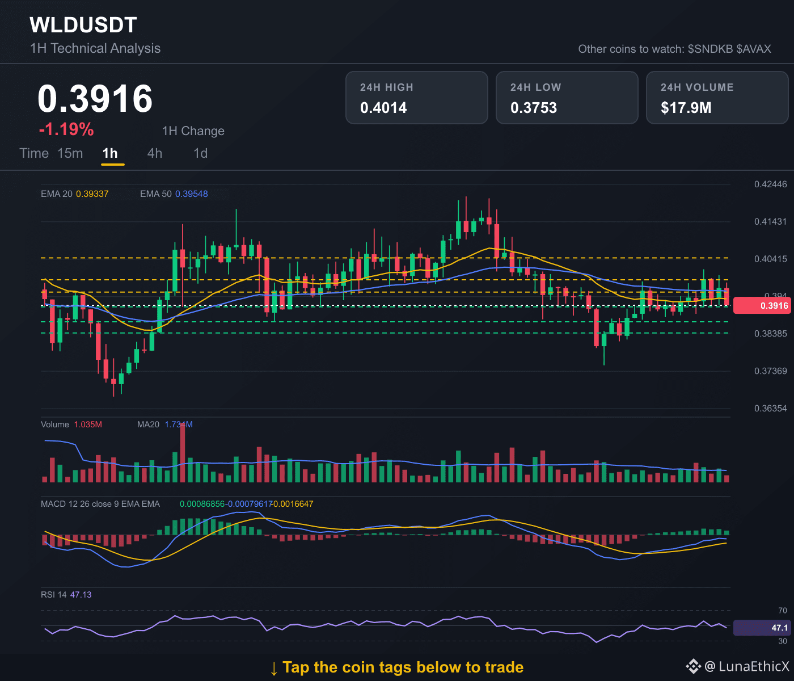Click the 0.37369 price axis label

point(771,371)
